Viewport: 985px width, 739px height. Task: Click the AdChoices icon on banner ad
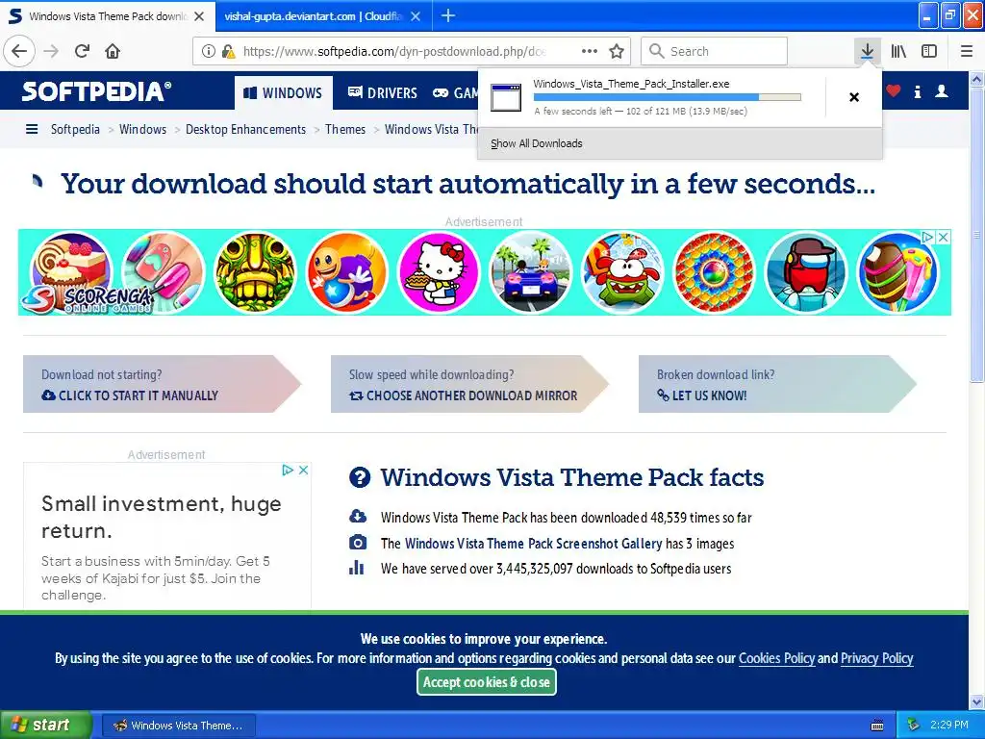[x=928, y=237]
